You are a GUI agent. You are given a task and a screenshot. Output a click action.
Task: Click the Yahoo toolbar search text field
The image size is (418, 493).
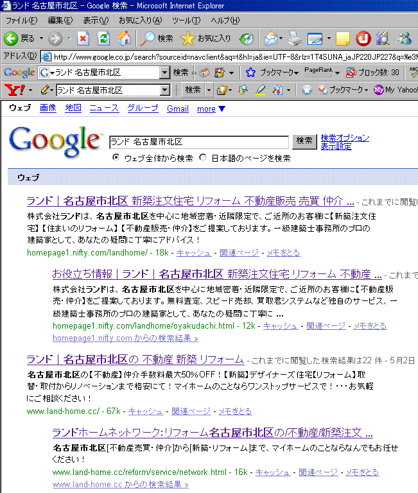coord(109,91)
